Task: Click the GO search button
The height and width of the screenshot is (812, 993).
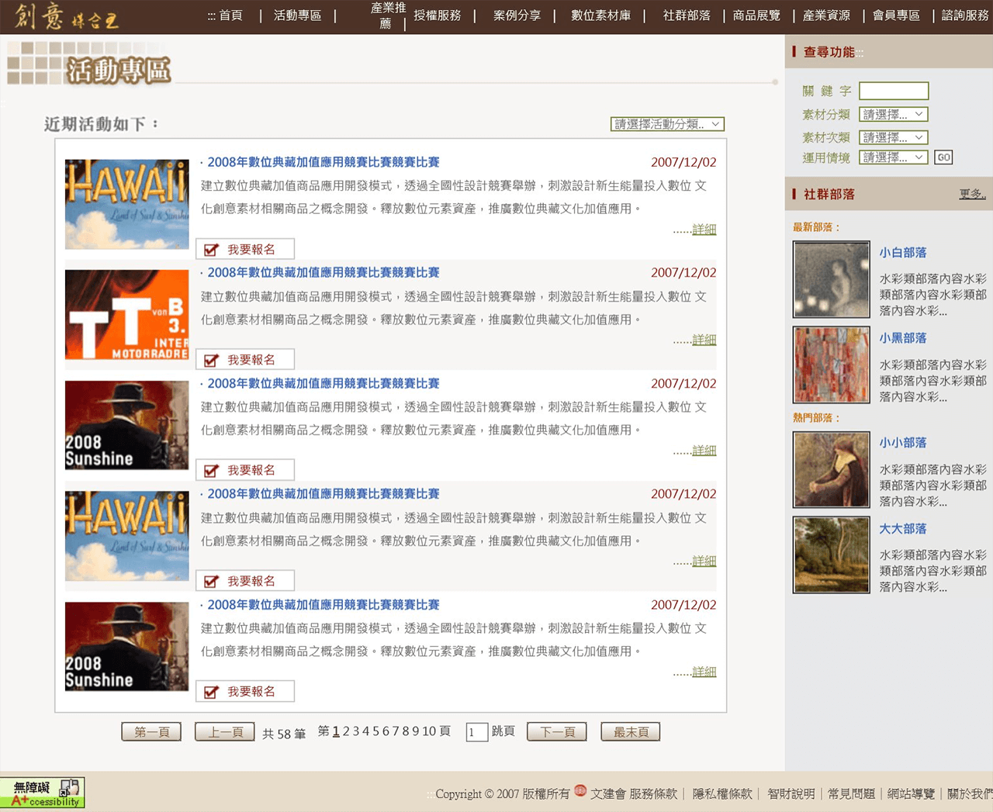Action: pos(943,157)
